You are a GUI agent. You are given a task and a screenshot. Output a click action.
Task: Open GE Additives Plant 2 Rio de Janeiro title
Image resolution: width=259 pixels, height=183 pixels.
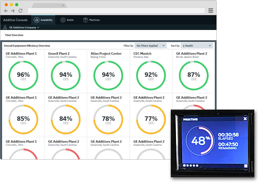[x=192, y=54]
